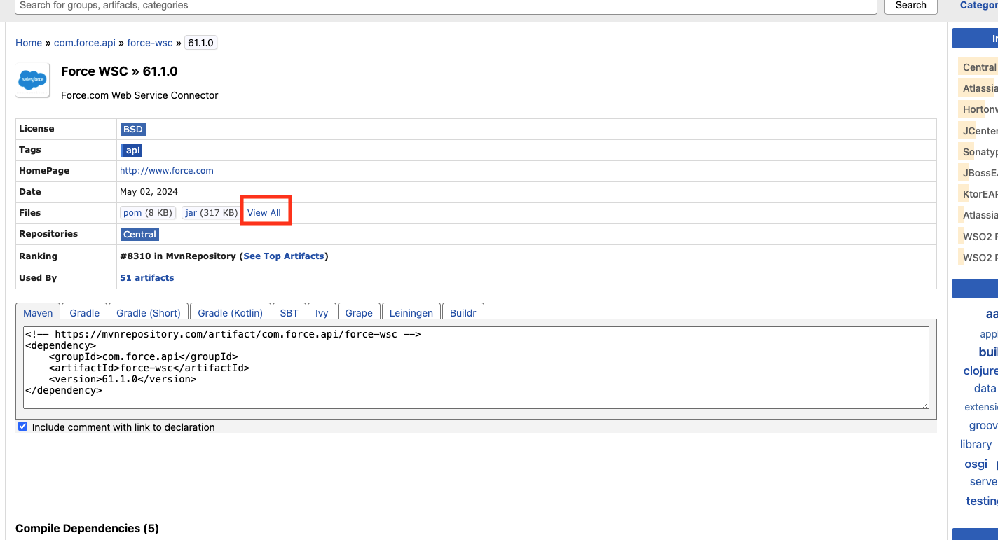Click the Search button

(x=911, y=6)
